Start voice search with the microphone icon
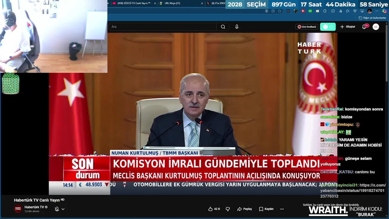 tap(237, 27)
